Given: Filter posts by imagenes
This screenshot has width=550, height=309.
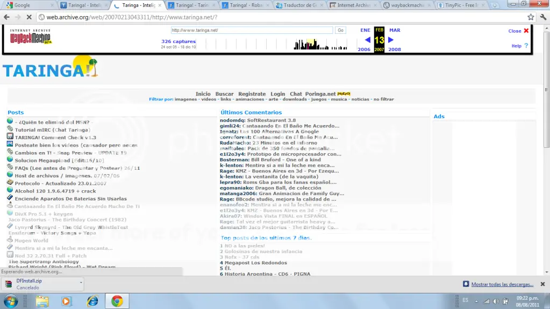Looking at the screenshot, I should (x=185, y=99).
